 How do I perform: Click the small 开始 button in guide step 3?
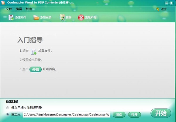click(35, 69)
